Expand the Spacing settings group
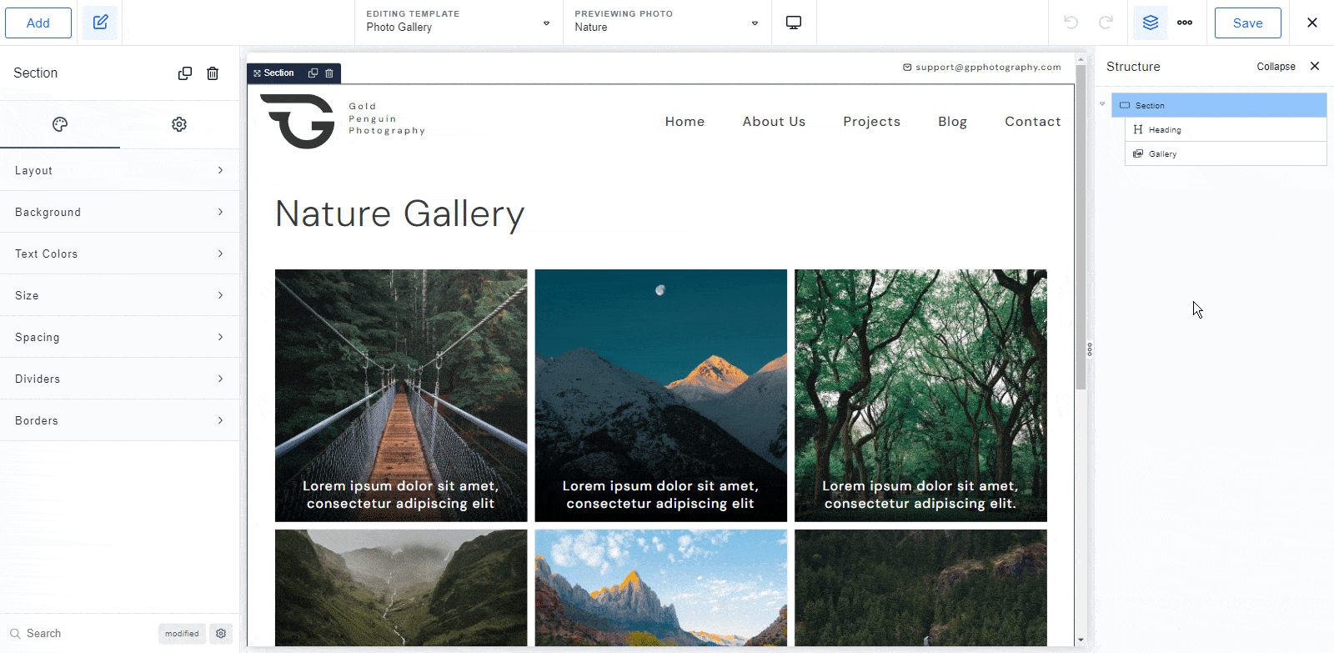 [x=119, y=337]
